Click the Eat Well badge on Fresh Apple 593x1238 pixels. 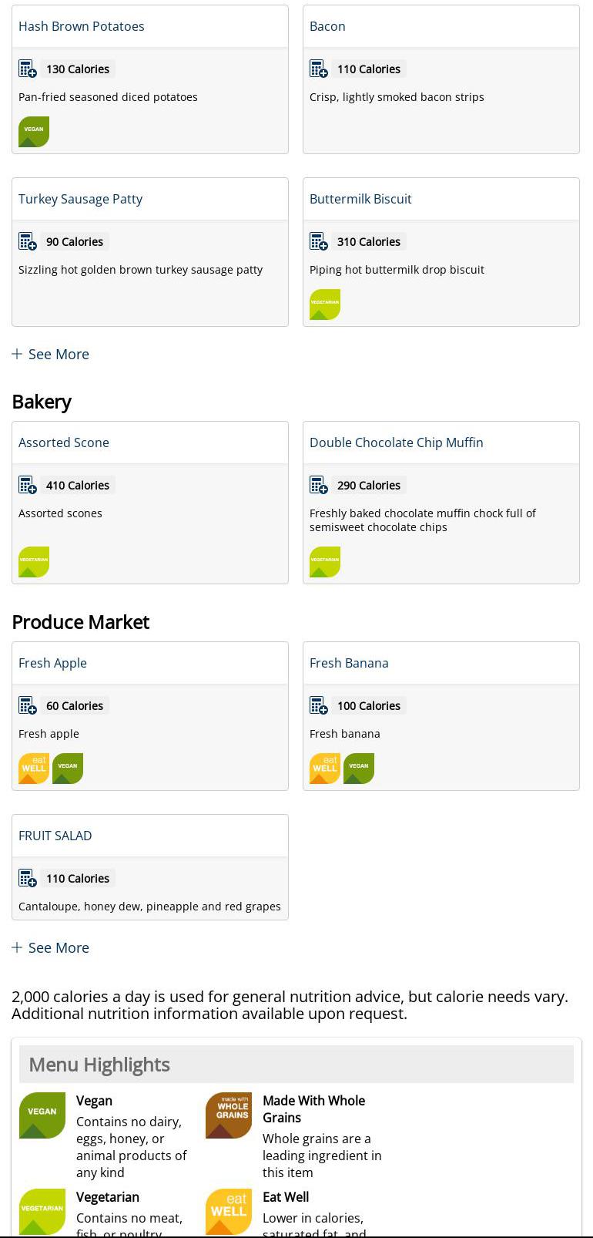[x=34, y=768]
